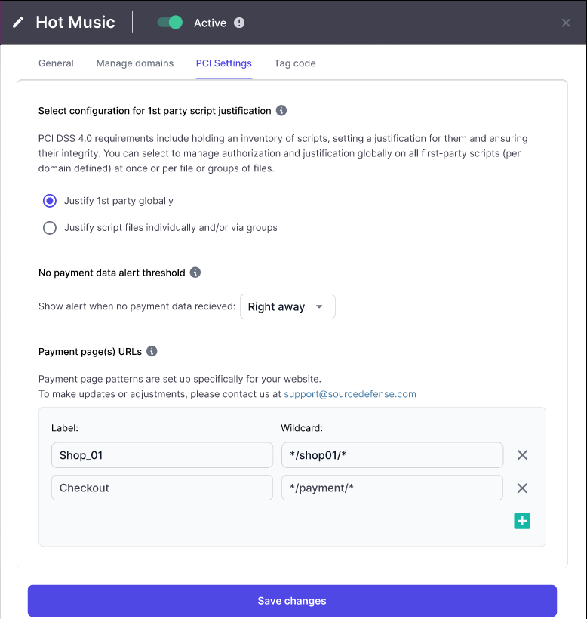Toggle the Active switch off
Viewport: 587px width, 619px height.
(170, 23)
